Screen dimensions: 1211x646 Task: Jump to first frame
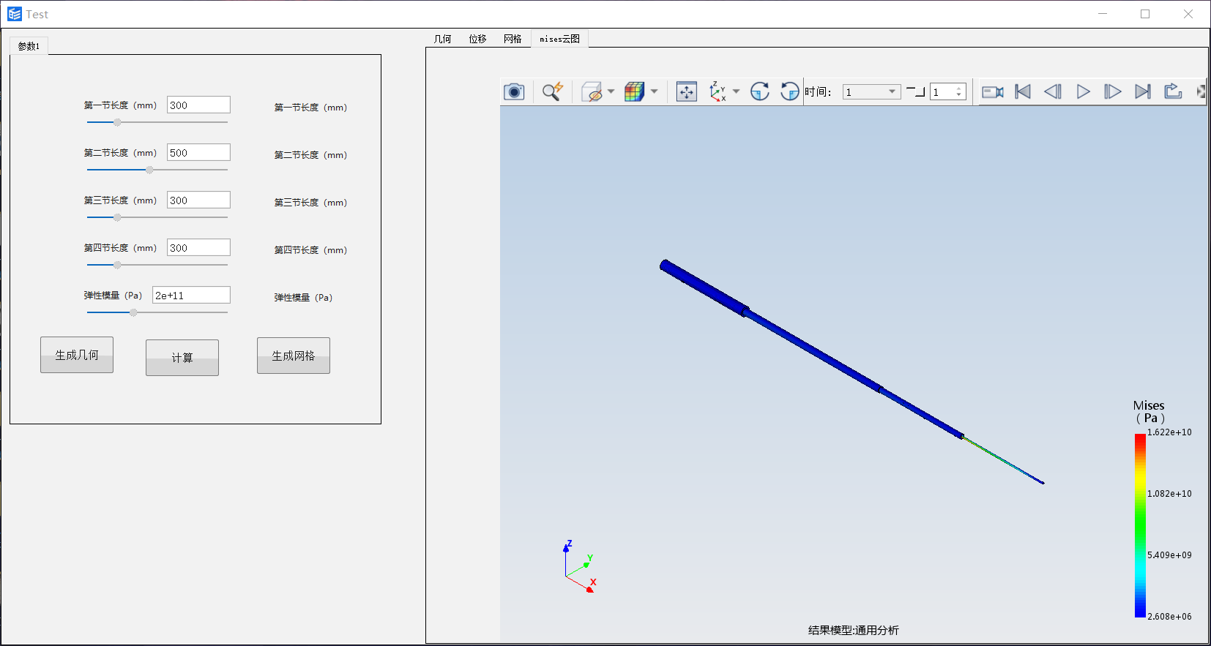pos(1023,91)
